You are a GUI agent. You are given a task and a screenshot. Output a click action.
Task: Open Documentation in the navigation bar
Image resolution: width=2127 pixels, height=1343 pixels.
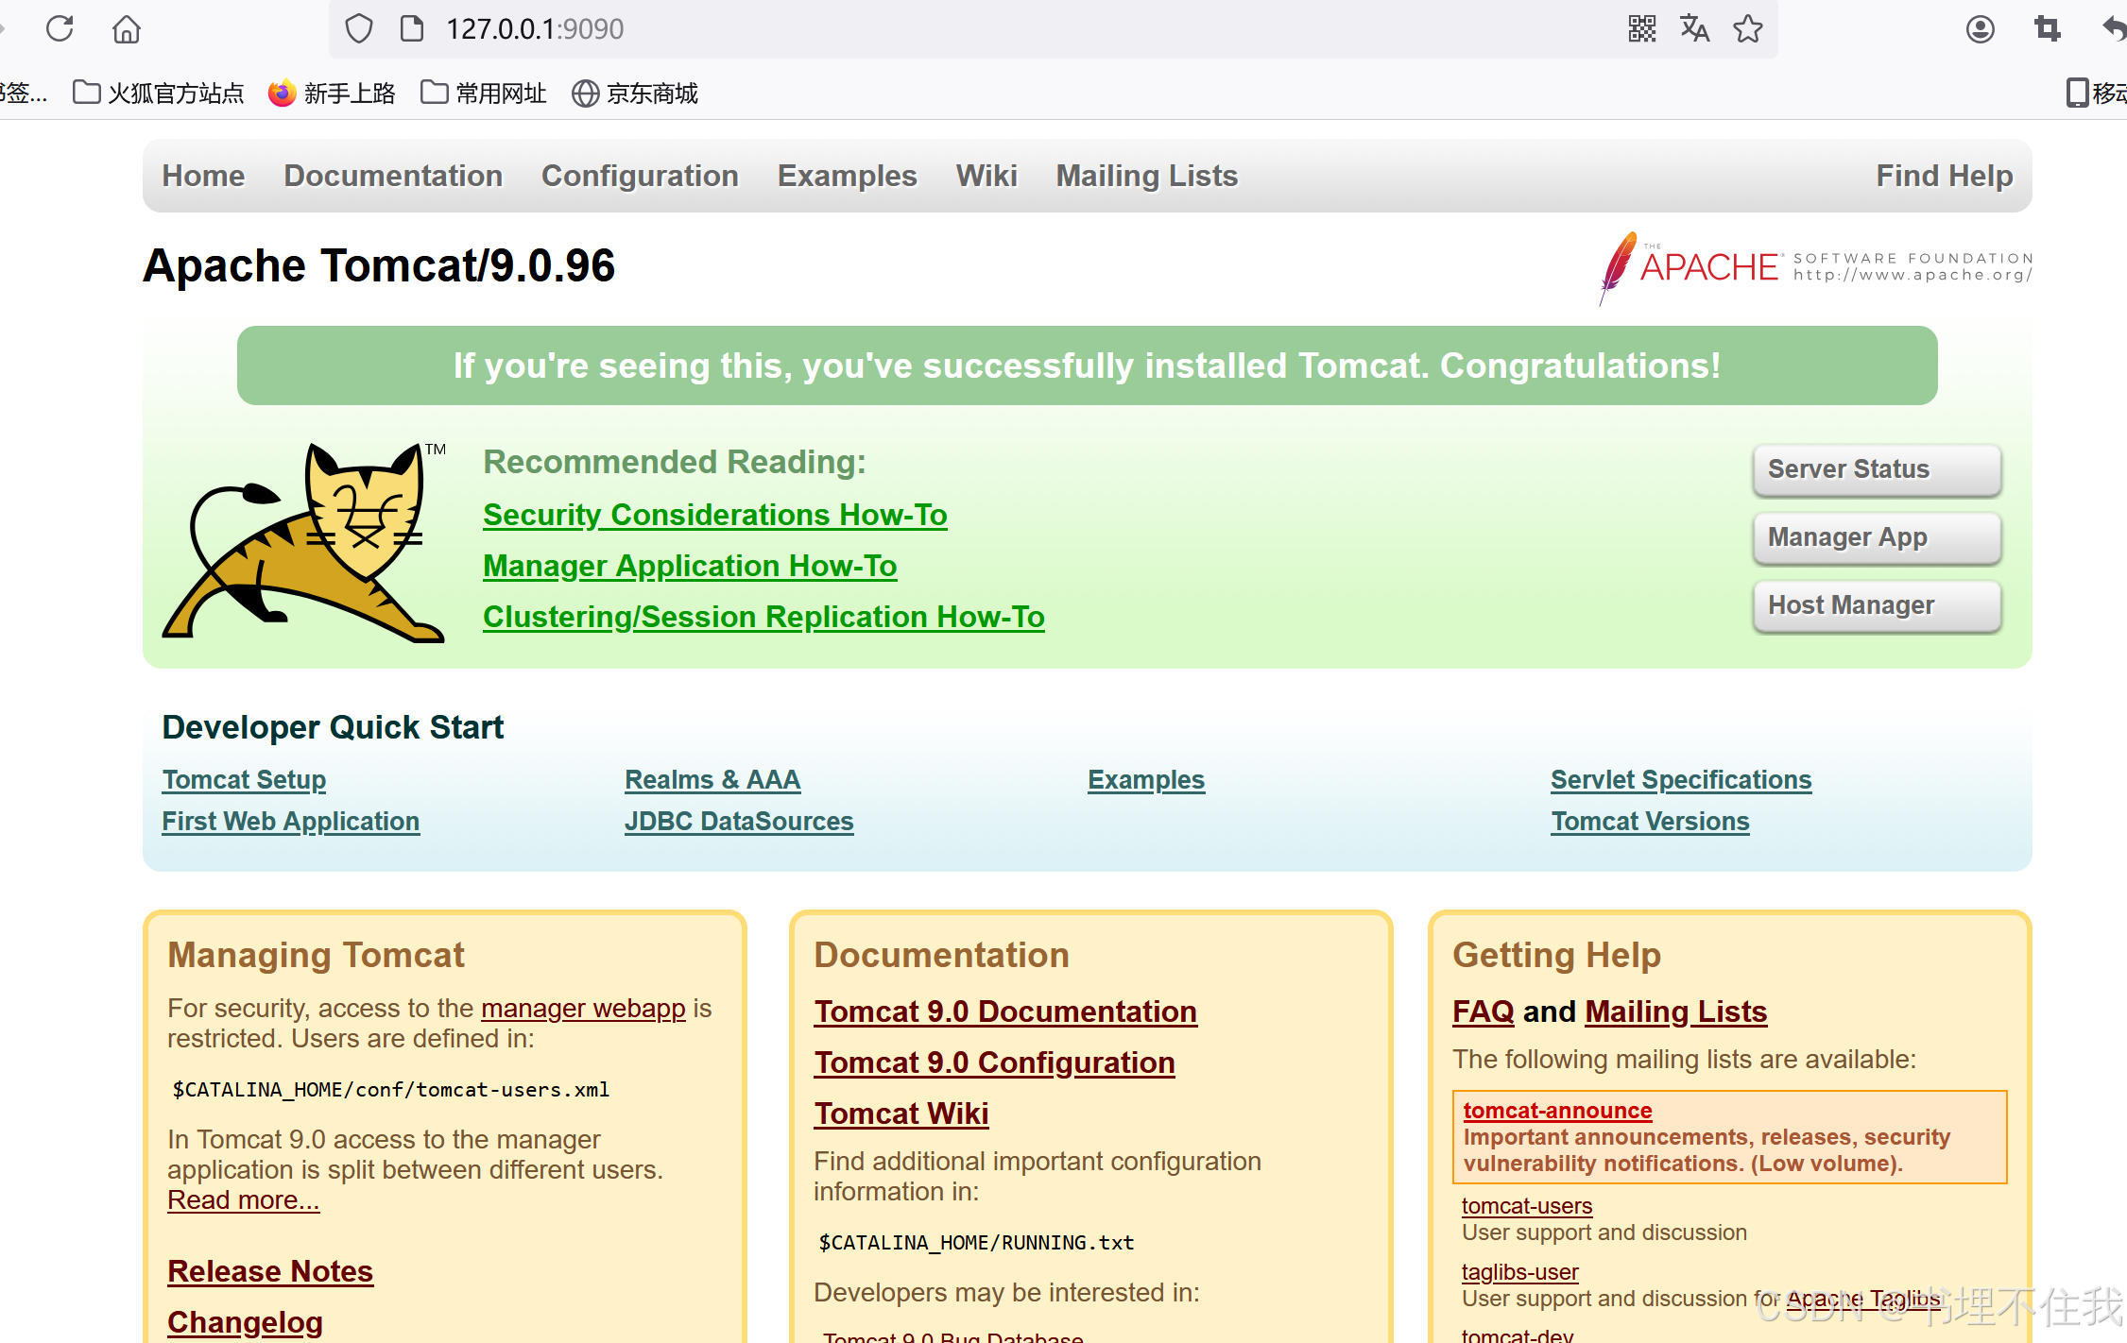pos(393,176)
